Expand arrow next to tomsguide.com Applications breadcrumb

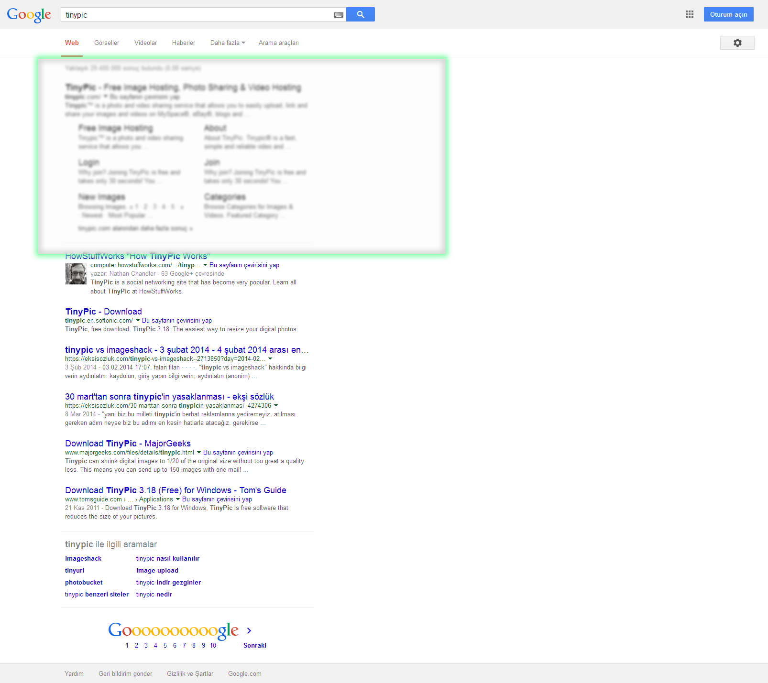tap(178, 499)
